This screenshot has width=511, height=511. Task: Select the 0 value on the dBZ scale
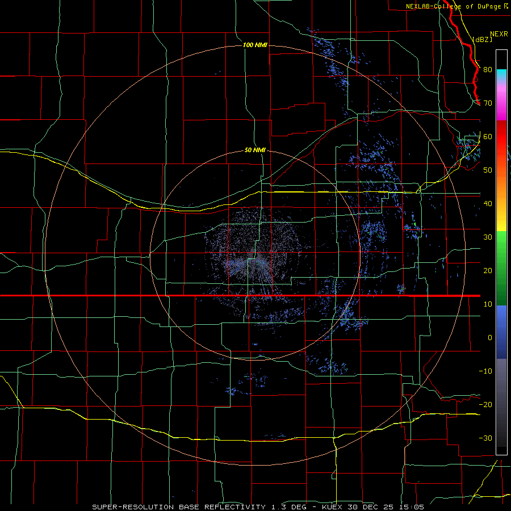[x=490, y=338]
